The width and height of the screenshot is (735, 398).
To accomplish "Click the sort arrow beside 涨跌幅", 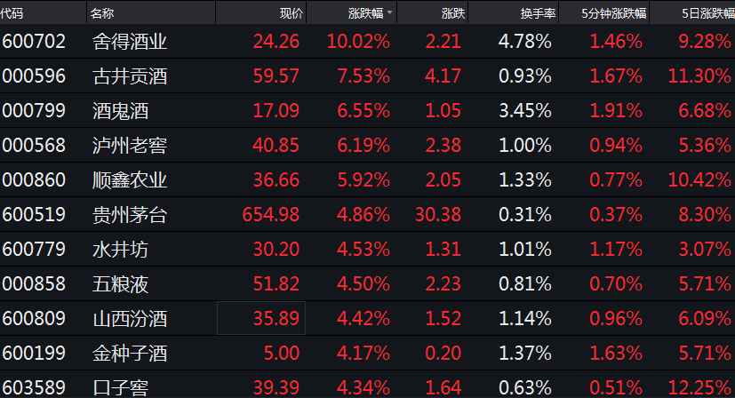I will tap(389, 13).
